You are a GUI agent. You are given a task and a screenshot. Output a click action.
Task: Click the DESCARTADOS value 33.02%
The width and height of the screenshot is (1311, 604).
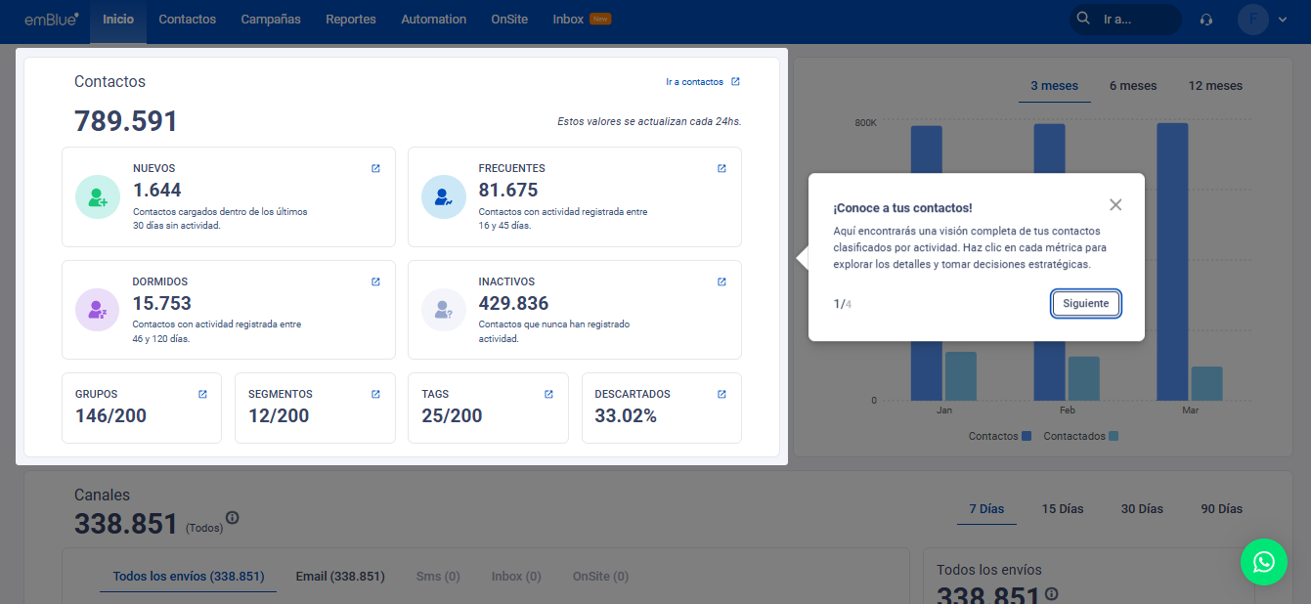point(626,416)
